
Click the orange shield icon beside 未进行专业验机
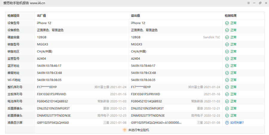(125, 130)
